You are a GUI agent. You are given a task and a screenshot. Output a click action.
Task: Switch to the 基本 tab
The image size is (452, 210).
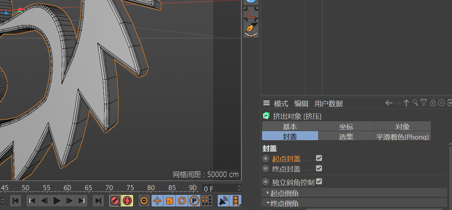pyautogui.click(x=290, y=126)
